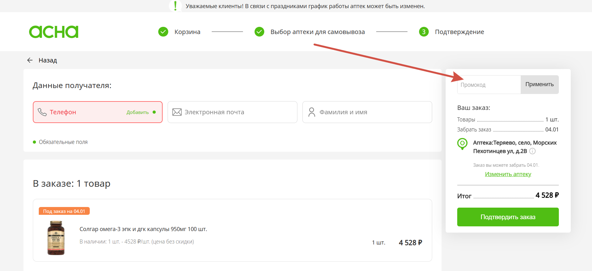Screen dimensions: 592x271
Task: Focus the Промокод input field
Action: [489, 85]
